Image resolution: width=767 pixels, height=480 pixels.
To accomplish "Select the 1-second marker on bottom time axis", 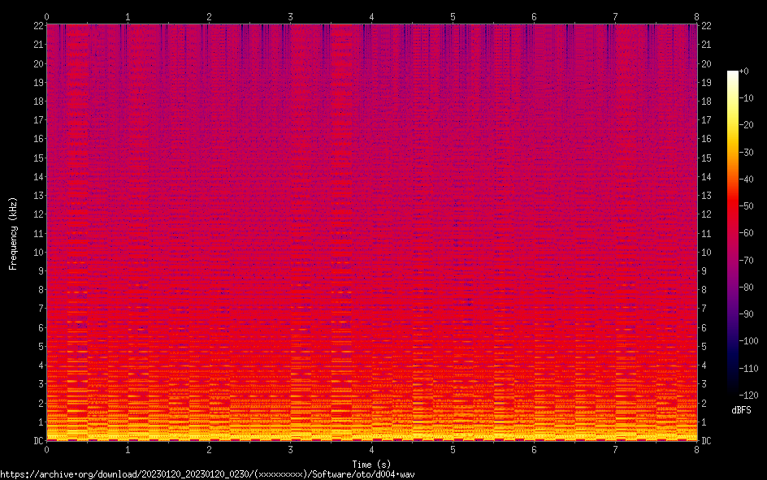I will 128,449.
